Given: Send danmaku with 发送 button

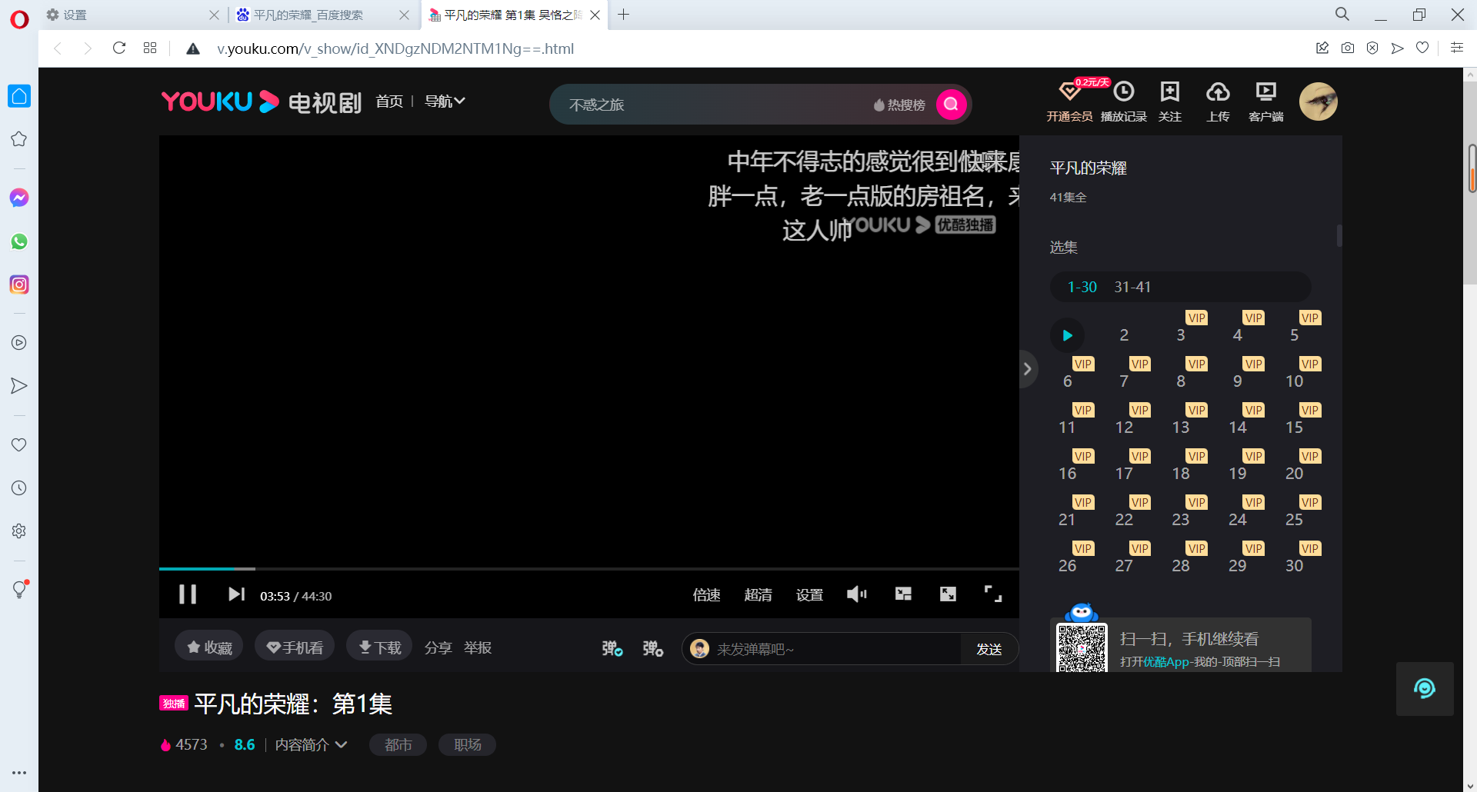Looking at the screenshot, I should [989, 649].
